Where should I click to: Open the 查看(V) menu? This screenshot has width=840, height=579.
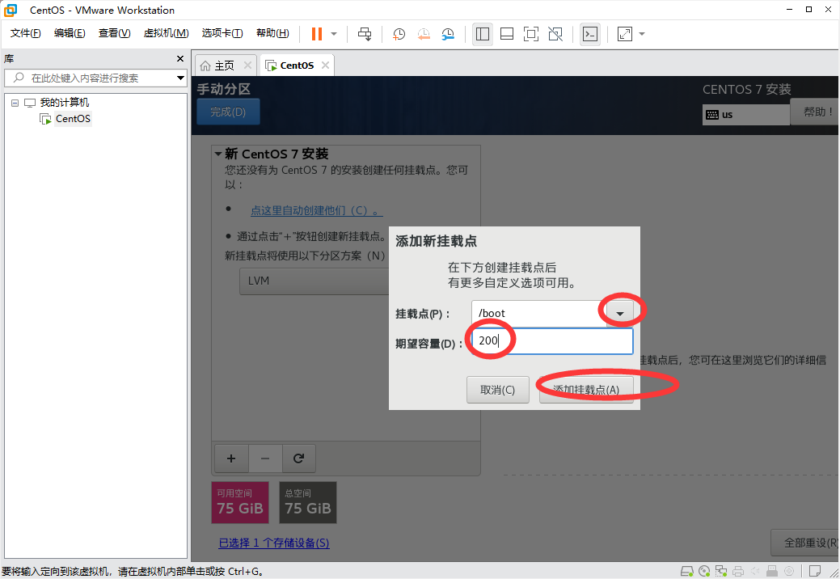(114, 33)
